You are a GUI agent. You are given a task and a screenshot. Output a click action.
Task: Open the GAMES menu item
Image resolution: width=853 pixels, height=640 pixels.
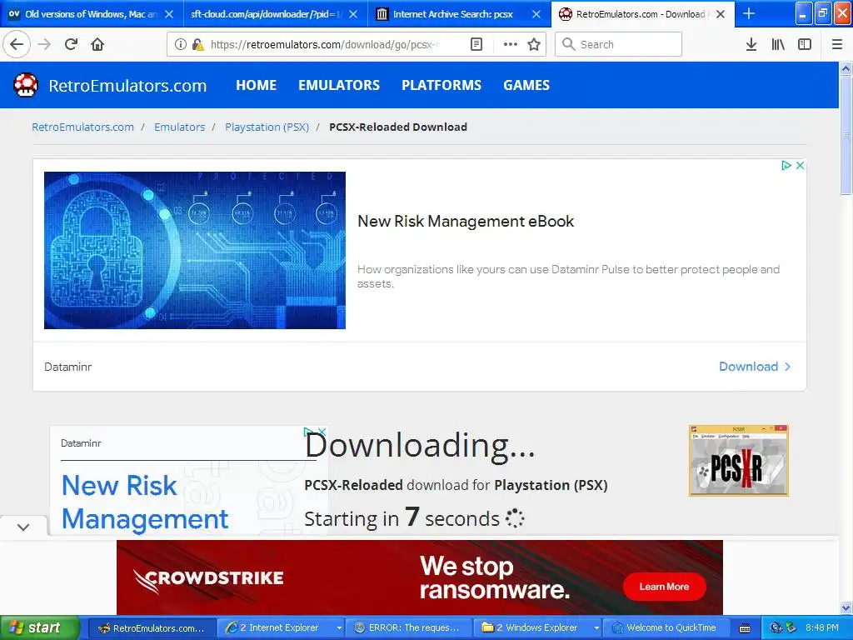click(526, 85)
